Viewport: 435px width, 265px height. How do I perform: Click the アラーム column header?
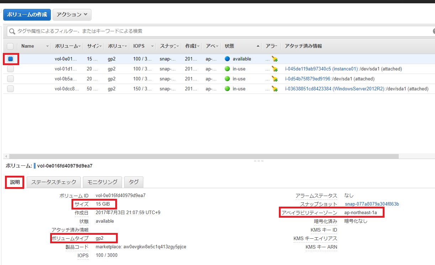[x=271, y=46]
